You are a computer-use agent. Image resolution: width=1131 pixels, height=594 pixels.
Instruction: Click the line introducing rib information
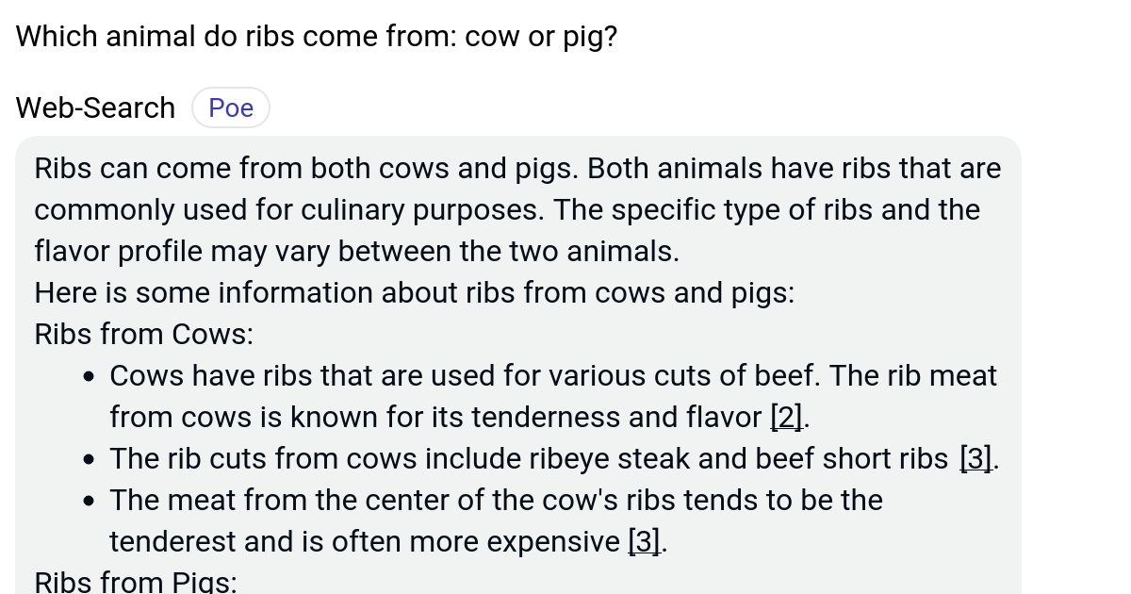[x=414, y=292]
